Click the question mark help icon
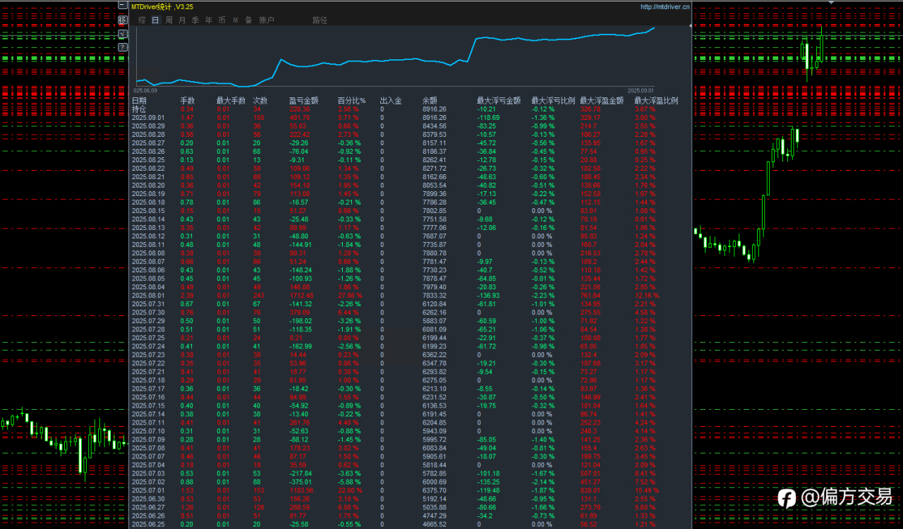The image size is (903, 529). point(123,47)
